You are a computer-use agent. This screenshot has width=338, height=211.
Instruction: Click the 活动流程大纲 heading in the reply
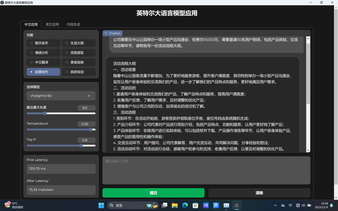[125, 64]
